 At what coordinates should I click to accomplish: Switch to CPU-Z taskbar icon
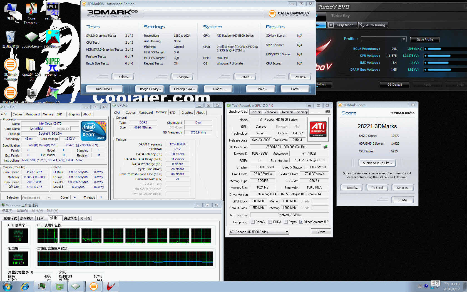tap(76, 286)
